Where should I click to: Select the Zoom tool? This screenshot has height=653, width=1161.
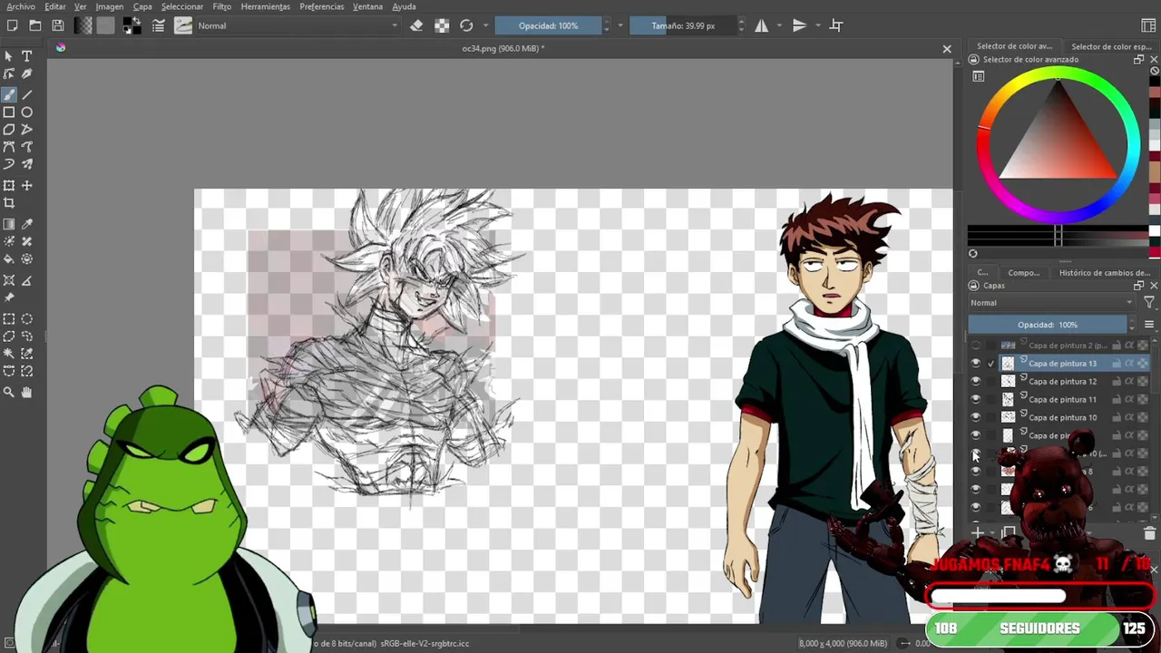[9, 392]
